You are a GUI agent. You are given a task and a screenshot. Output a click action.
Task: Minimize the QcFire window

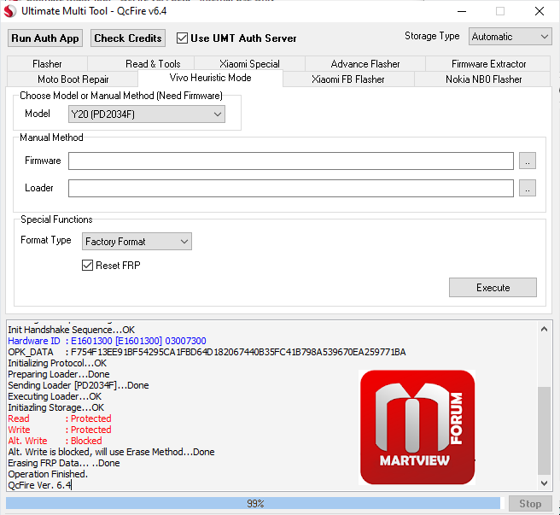point(462,11)
